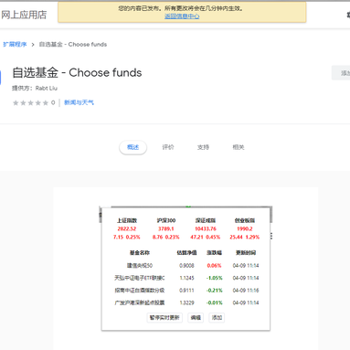
Task: Click the red change value 0.06%
Action: (214, 266)
